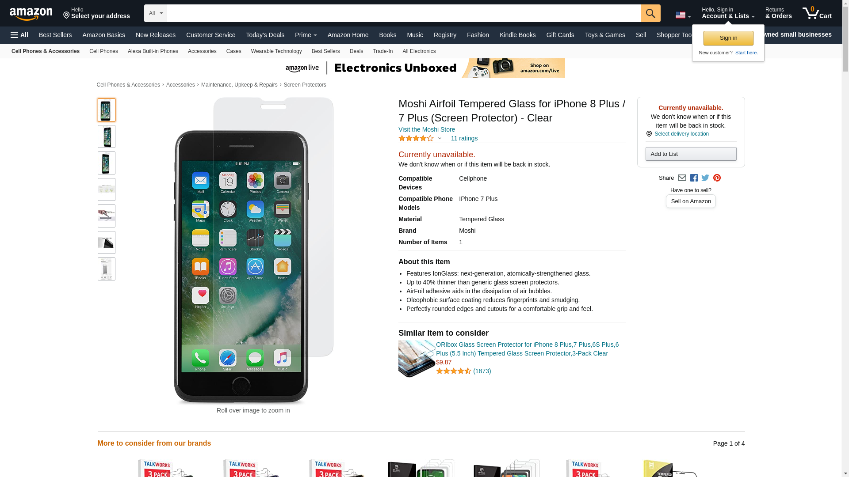Open the country flag language selector

coord(683,15)
